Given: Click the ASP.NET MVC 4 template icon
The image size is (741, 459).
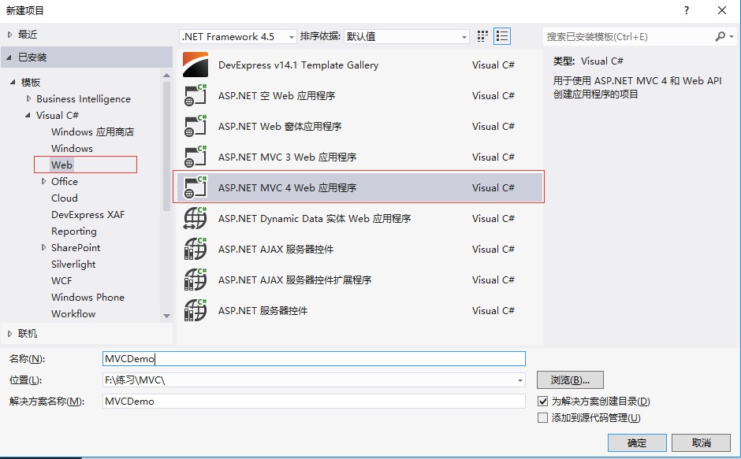Looking at the screenshot, I should point(195,187).
